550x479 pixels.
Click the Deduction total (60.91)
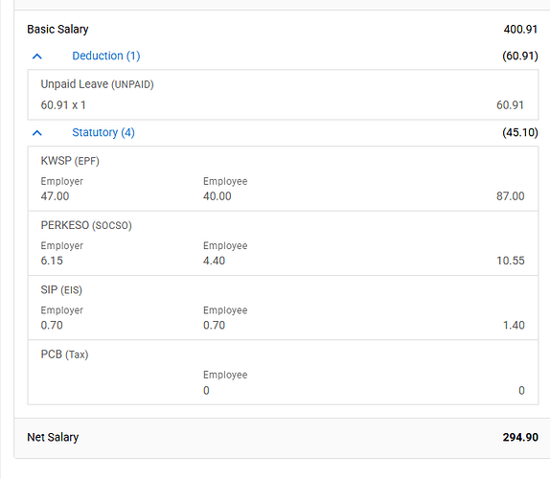520,56
